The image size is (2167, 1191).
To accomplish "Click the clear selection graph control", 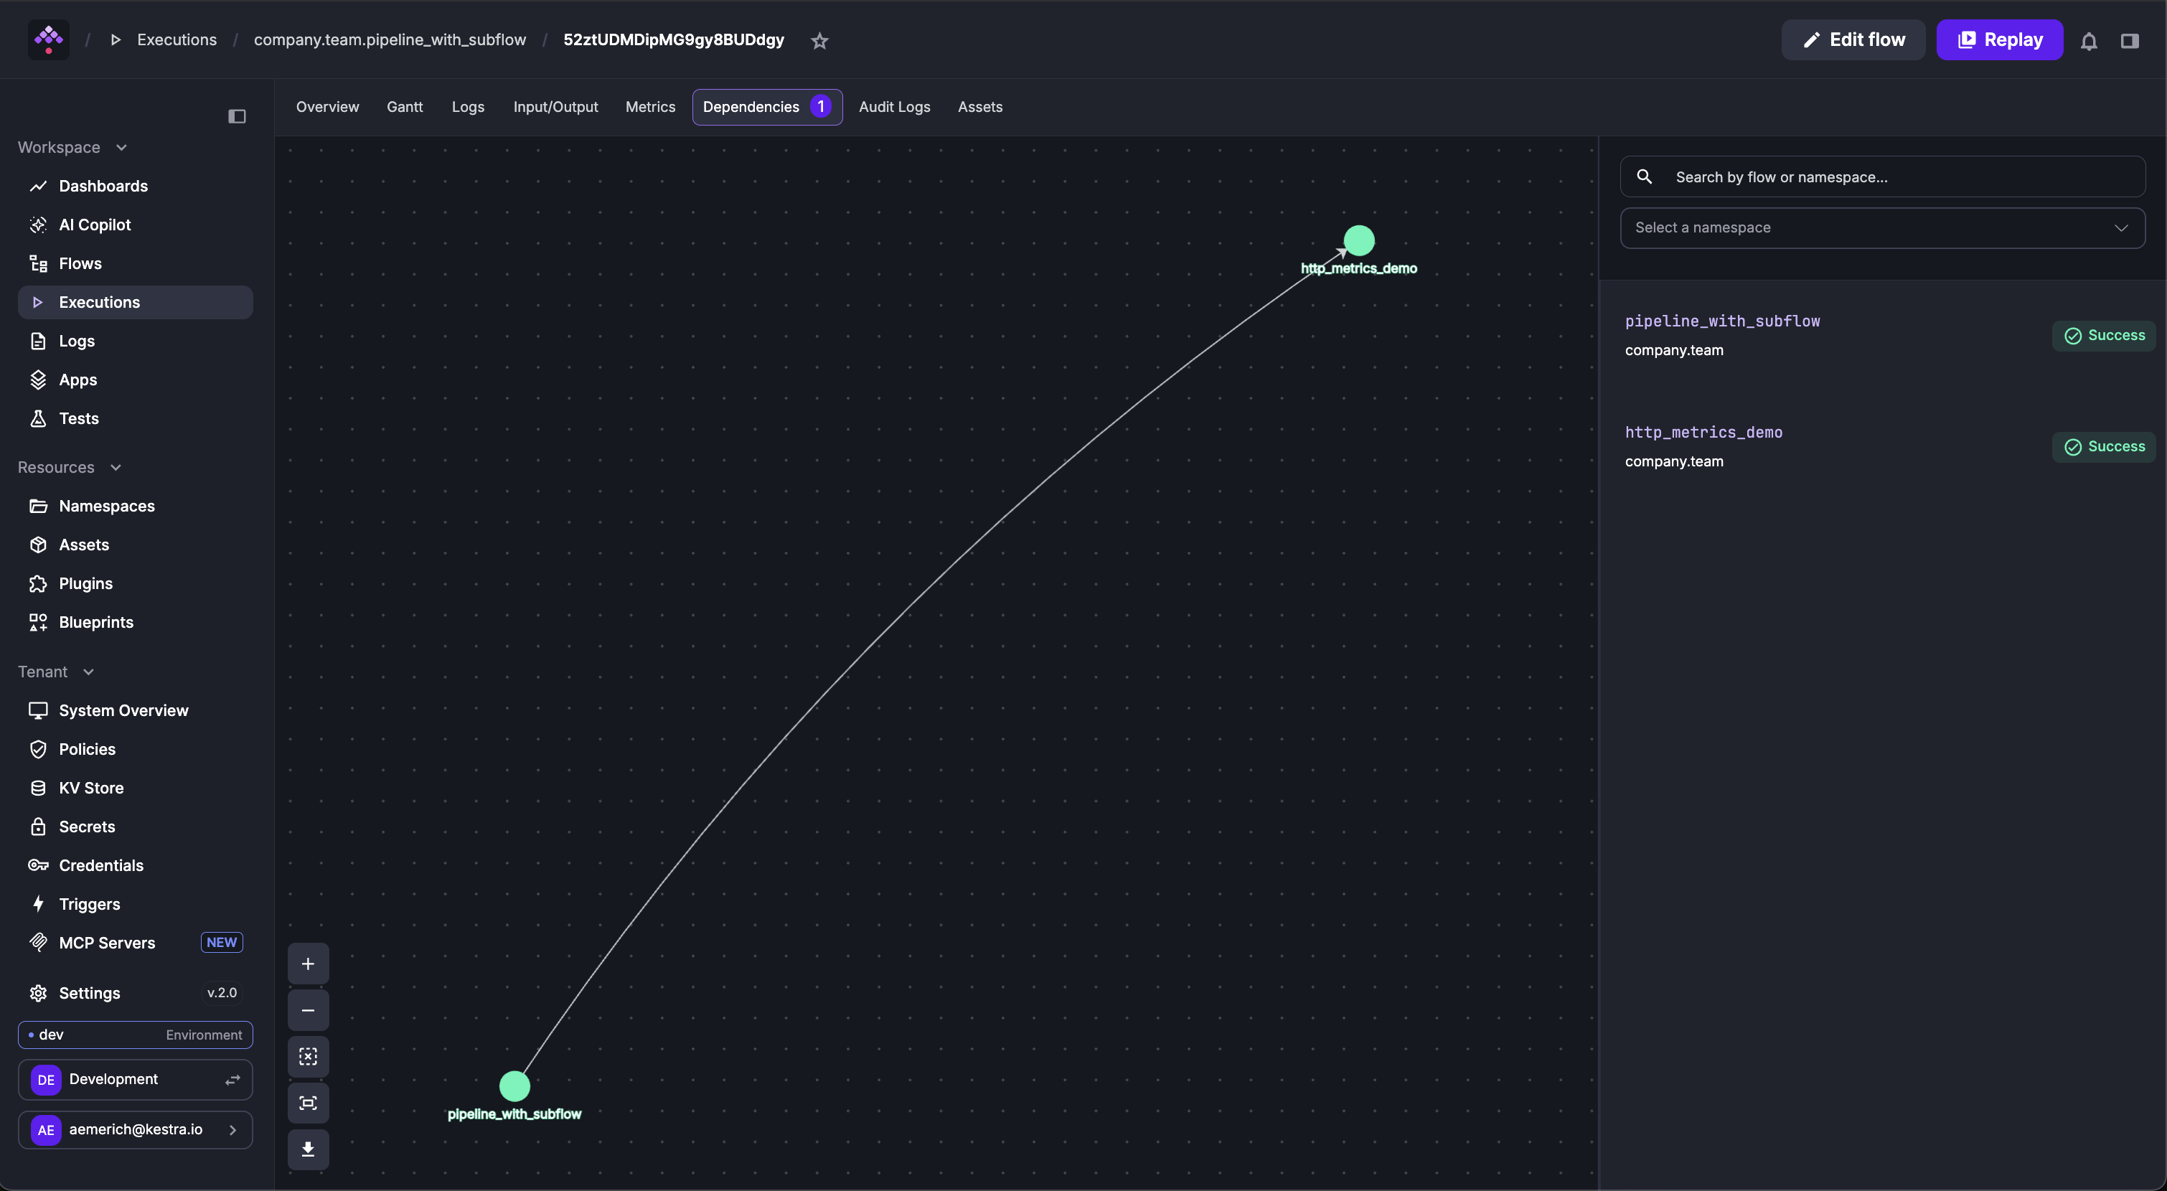I will [x=308, y=1056].
